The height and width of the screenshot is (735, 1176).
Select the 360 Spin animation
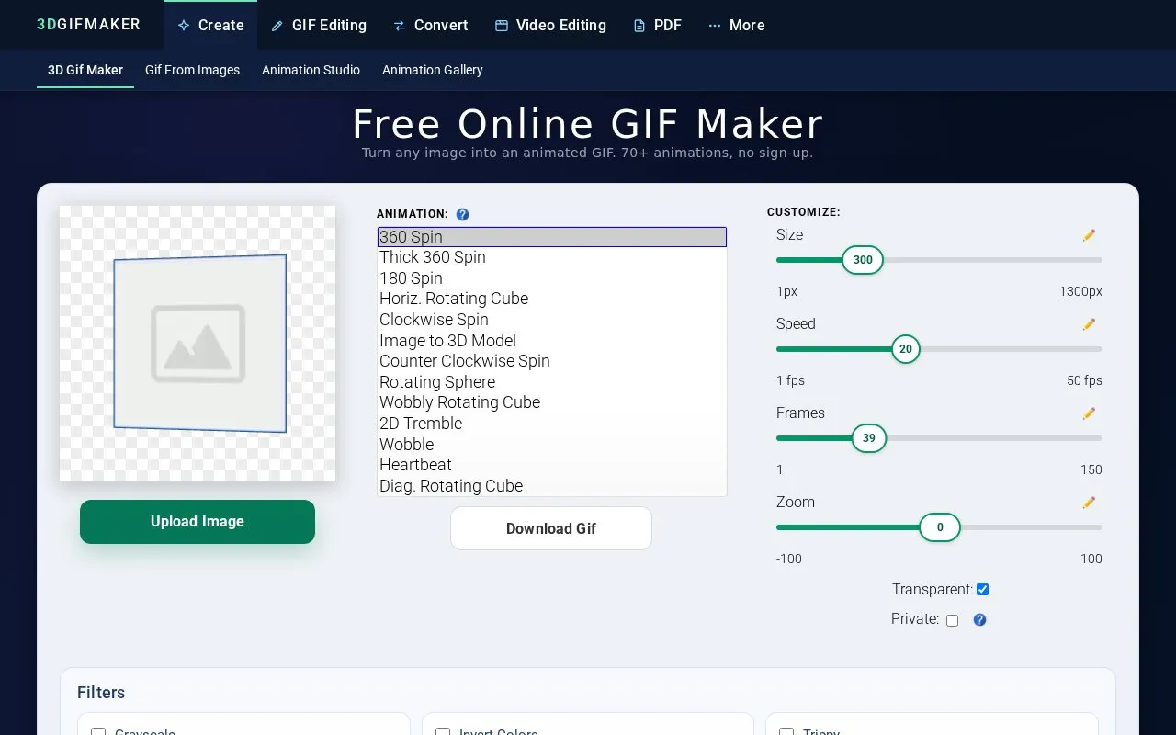[552, 237]
